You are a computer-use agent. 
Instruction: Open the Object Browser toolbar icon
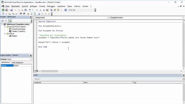click(58, 10)
